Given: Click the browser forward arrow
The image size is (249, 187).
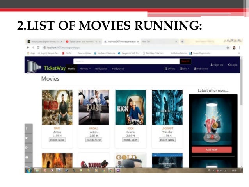Looking at the screenshot, I should point(33,48).
